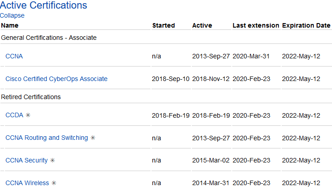The width and height of the screenshot is (332, 191).
Task: Click the Retired Certifications group row
Action: tap(31, 97)
